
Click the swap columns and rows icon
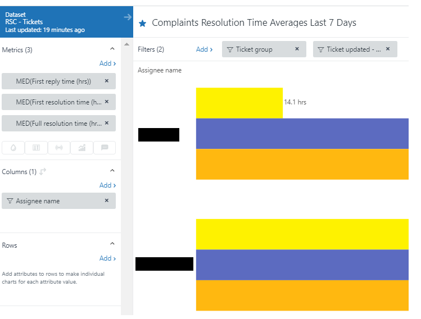click(43, 172)
